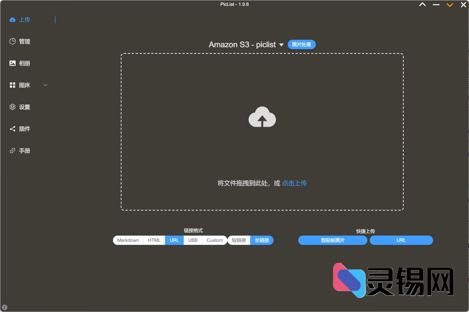Choose the Custom link format
The image size is (469, 312).
(215, 240)
